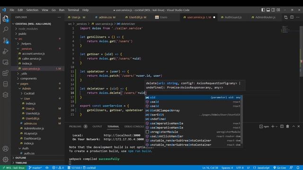The width and height of the screenshot is (303, 170).
Task: Open changes compare icon in editor toolbar
Action: tap(286, 17)
